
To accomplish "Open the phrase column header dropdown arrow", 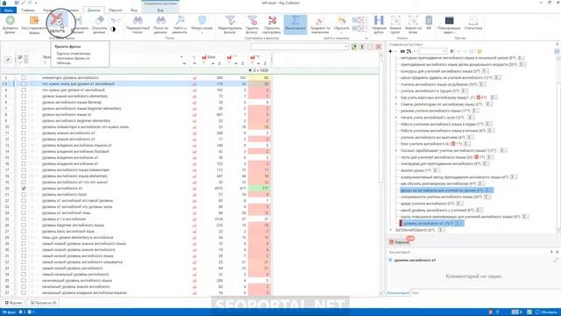I will point(181,57).
